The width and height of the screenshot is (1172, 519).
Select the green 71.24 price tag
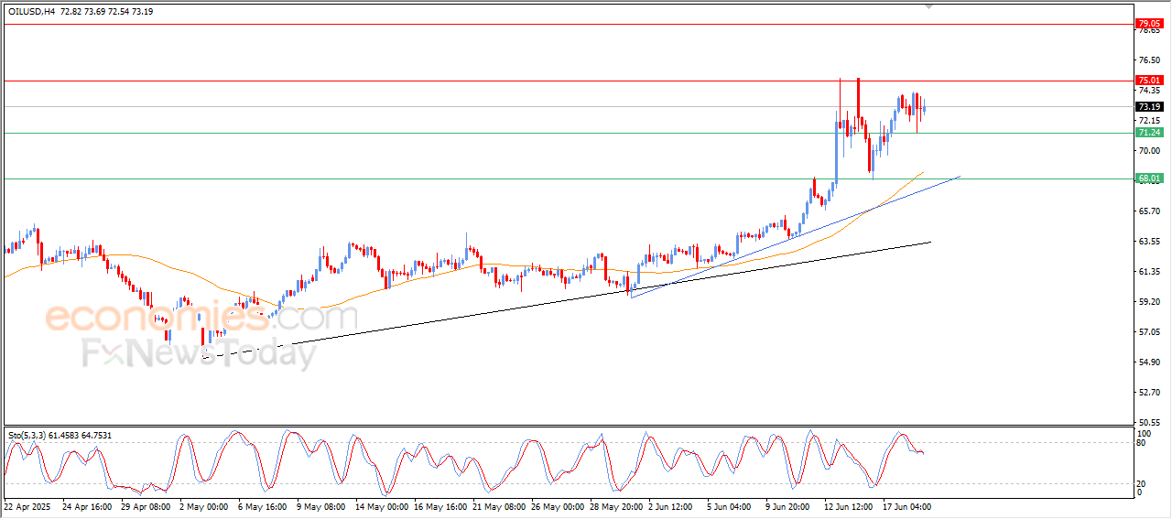coord(1148,133)
